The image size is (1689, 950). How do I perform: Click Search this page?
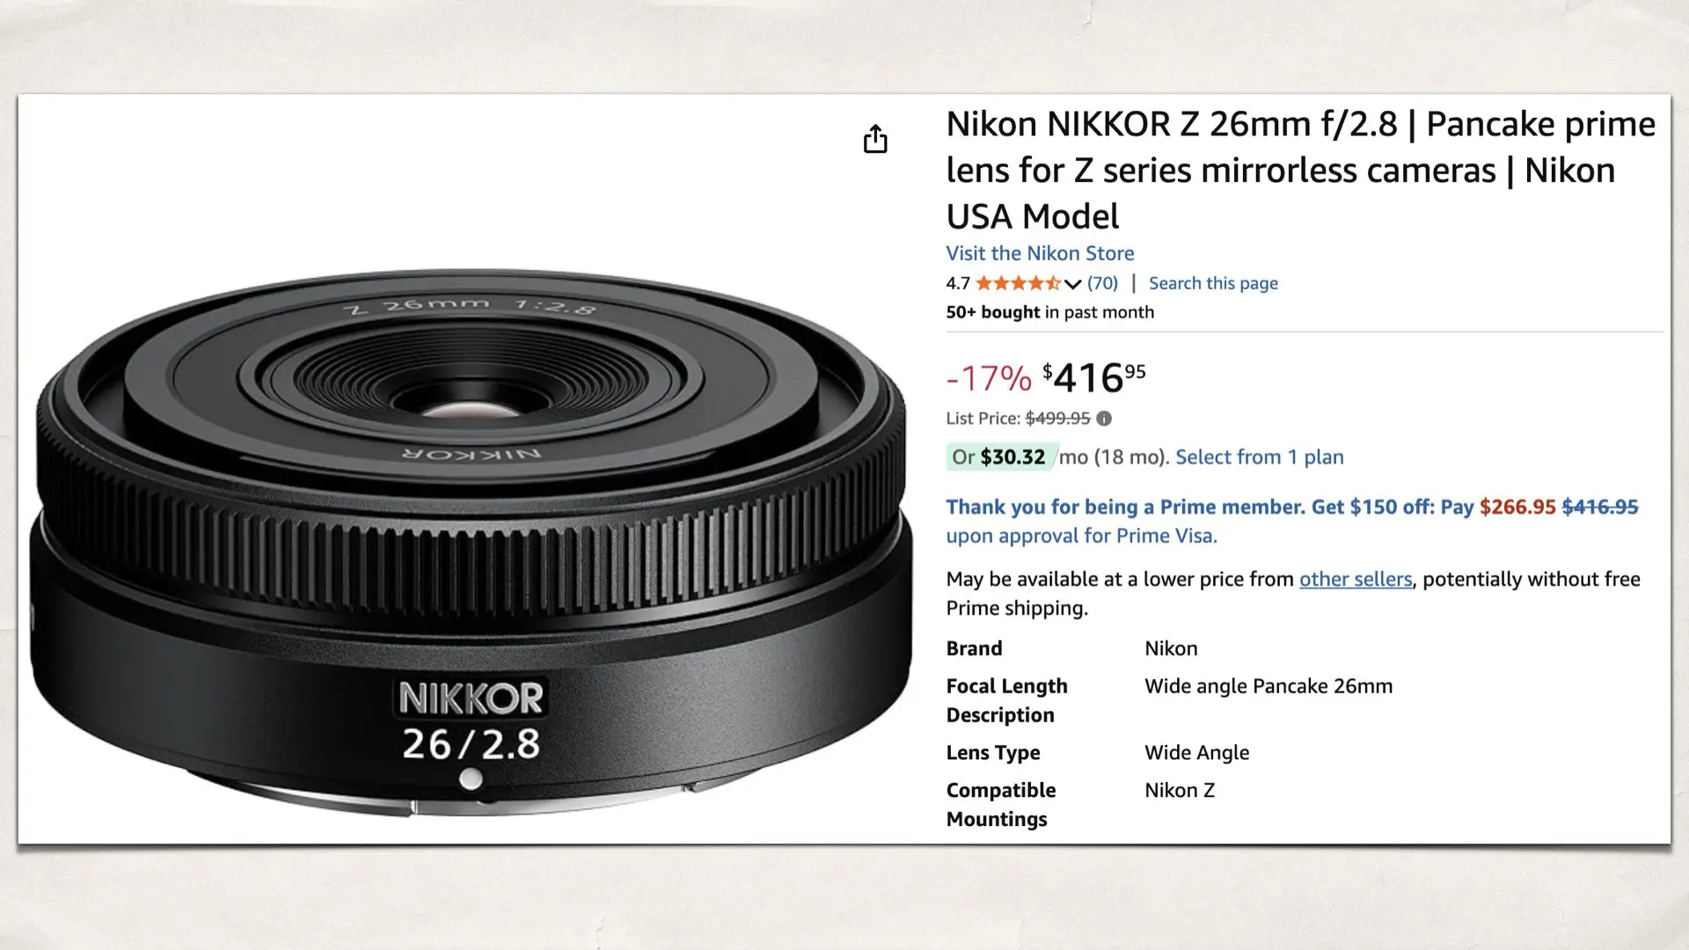tap(1213, 283)
